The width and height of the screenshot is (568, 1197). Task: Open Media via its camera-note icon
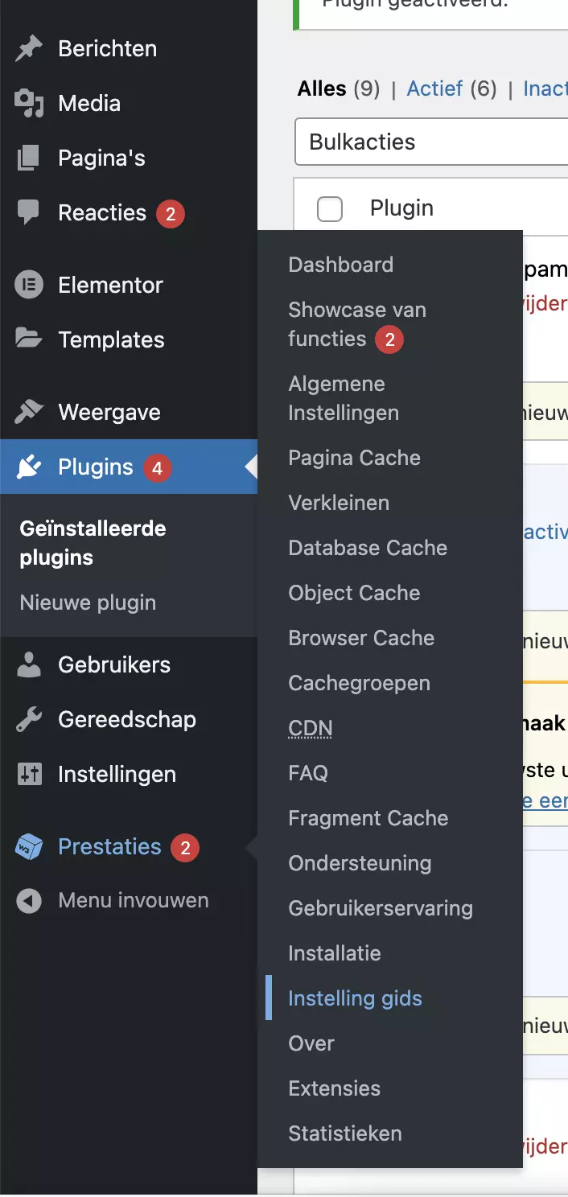pyautogui.click(x=29, y=104)
